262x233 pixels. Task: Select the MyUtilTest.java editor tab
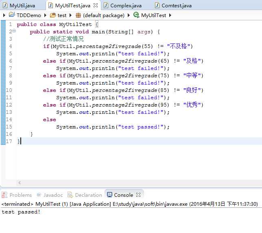72,6
